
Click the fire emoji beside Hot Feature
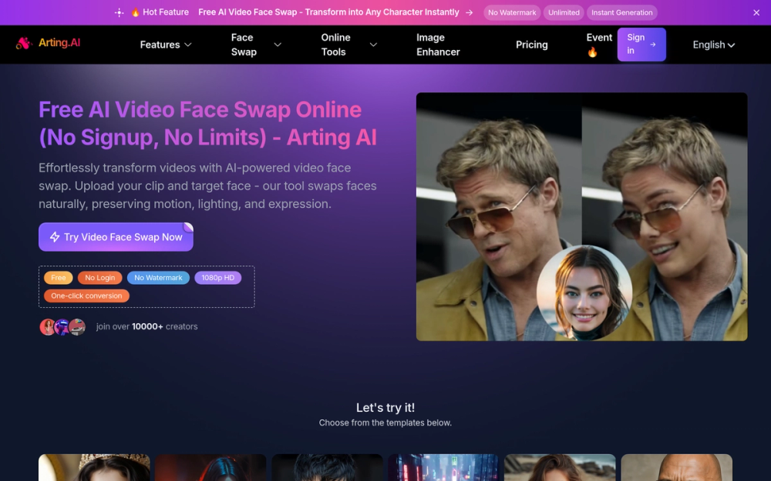135,12
